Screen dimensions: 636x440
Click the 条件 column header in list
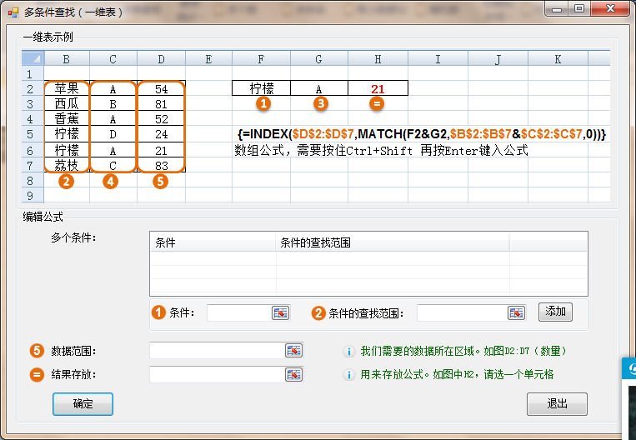[x=213, y=242]
